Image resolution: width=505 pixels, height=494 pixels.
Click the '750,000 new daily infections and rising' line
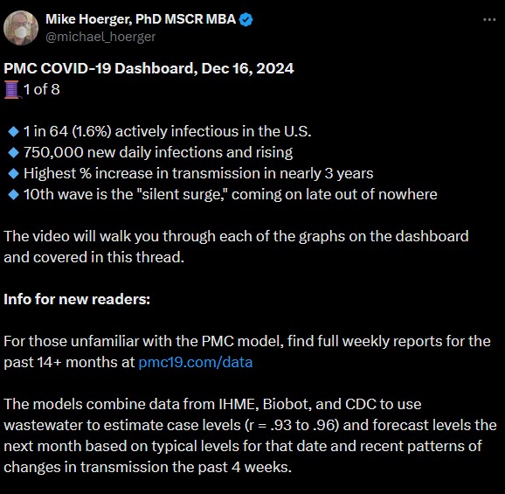coord(158,152)
